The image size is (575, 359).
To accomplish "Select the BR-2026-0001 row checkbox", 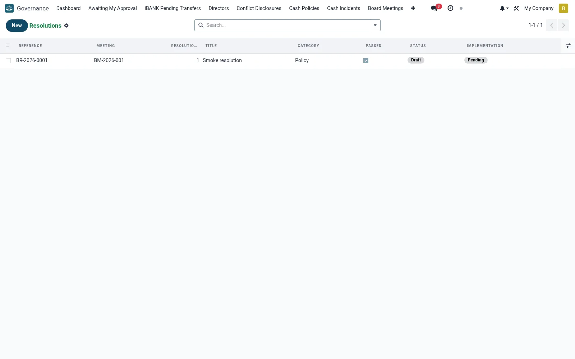I will [8, 61].
